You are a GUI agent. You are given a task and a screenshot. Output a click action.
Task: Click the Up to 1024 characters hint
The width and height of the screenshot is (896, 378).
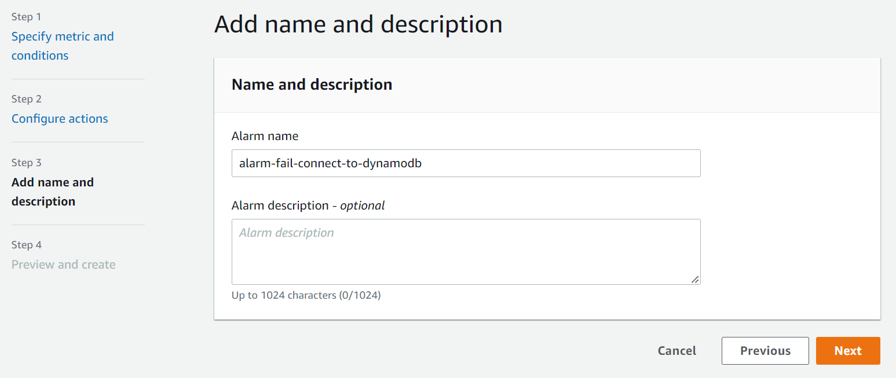click(x=306, y=295)
